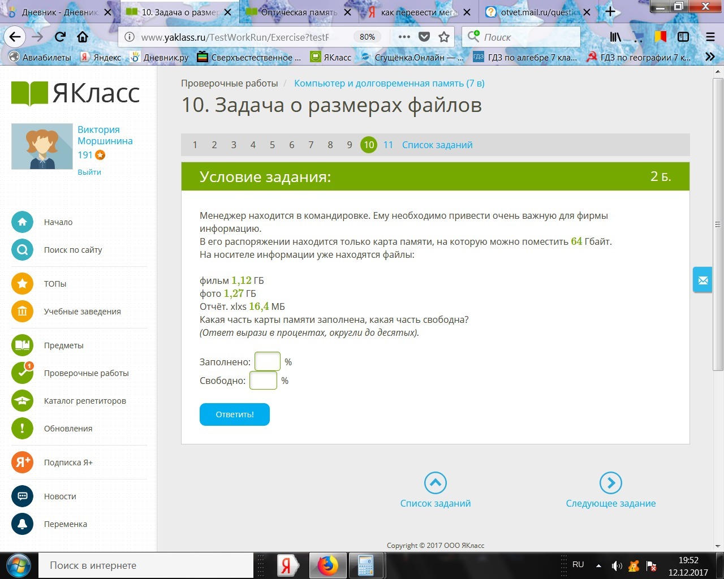Save the page to Pocket

pos(424,37)
